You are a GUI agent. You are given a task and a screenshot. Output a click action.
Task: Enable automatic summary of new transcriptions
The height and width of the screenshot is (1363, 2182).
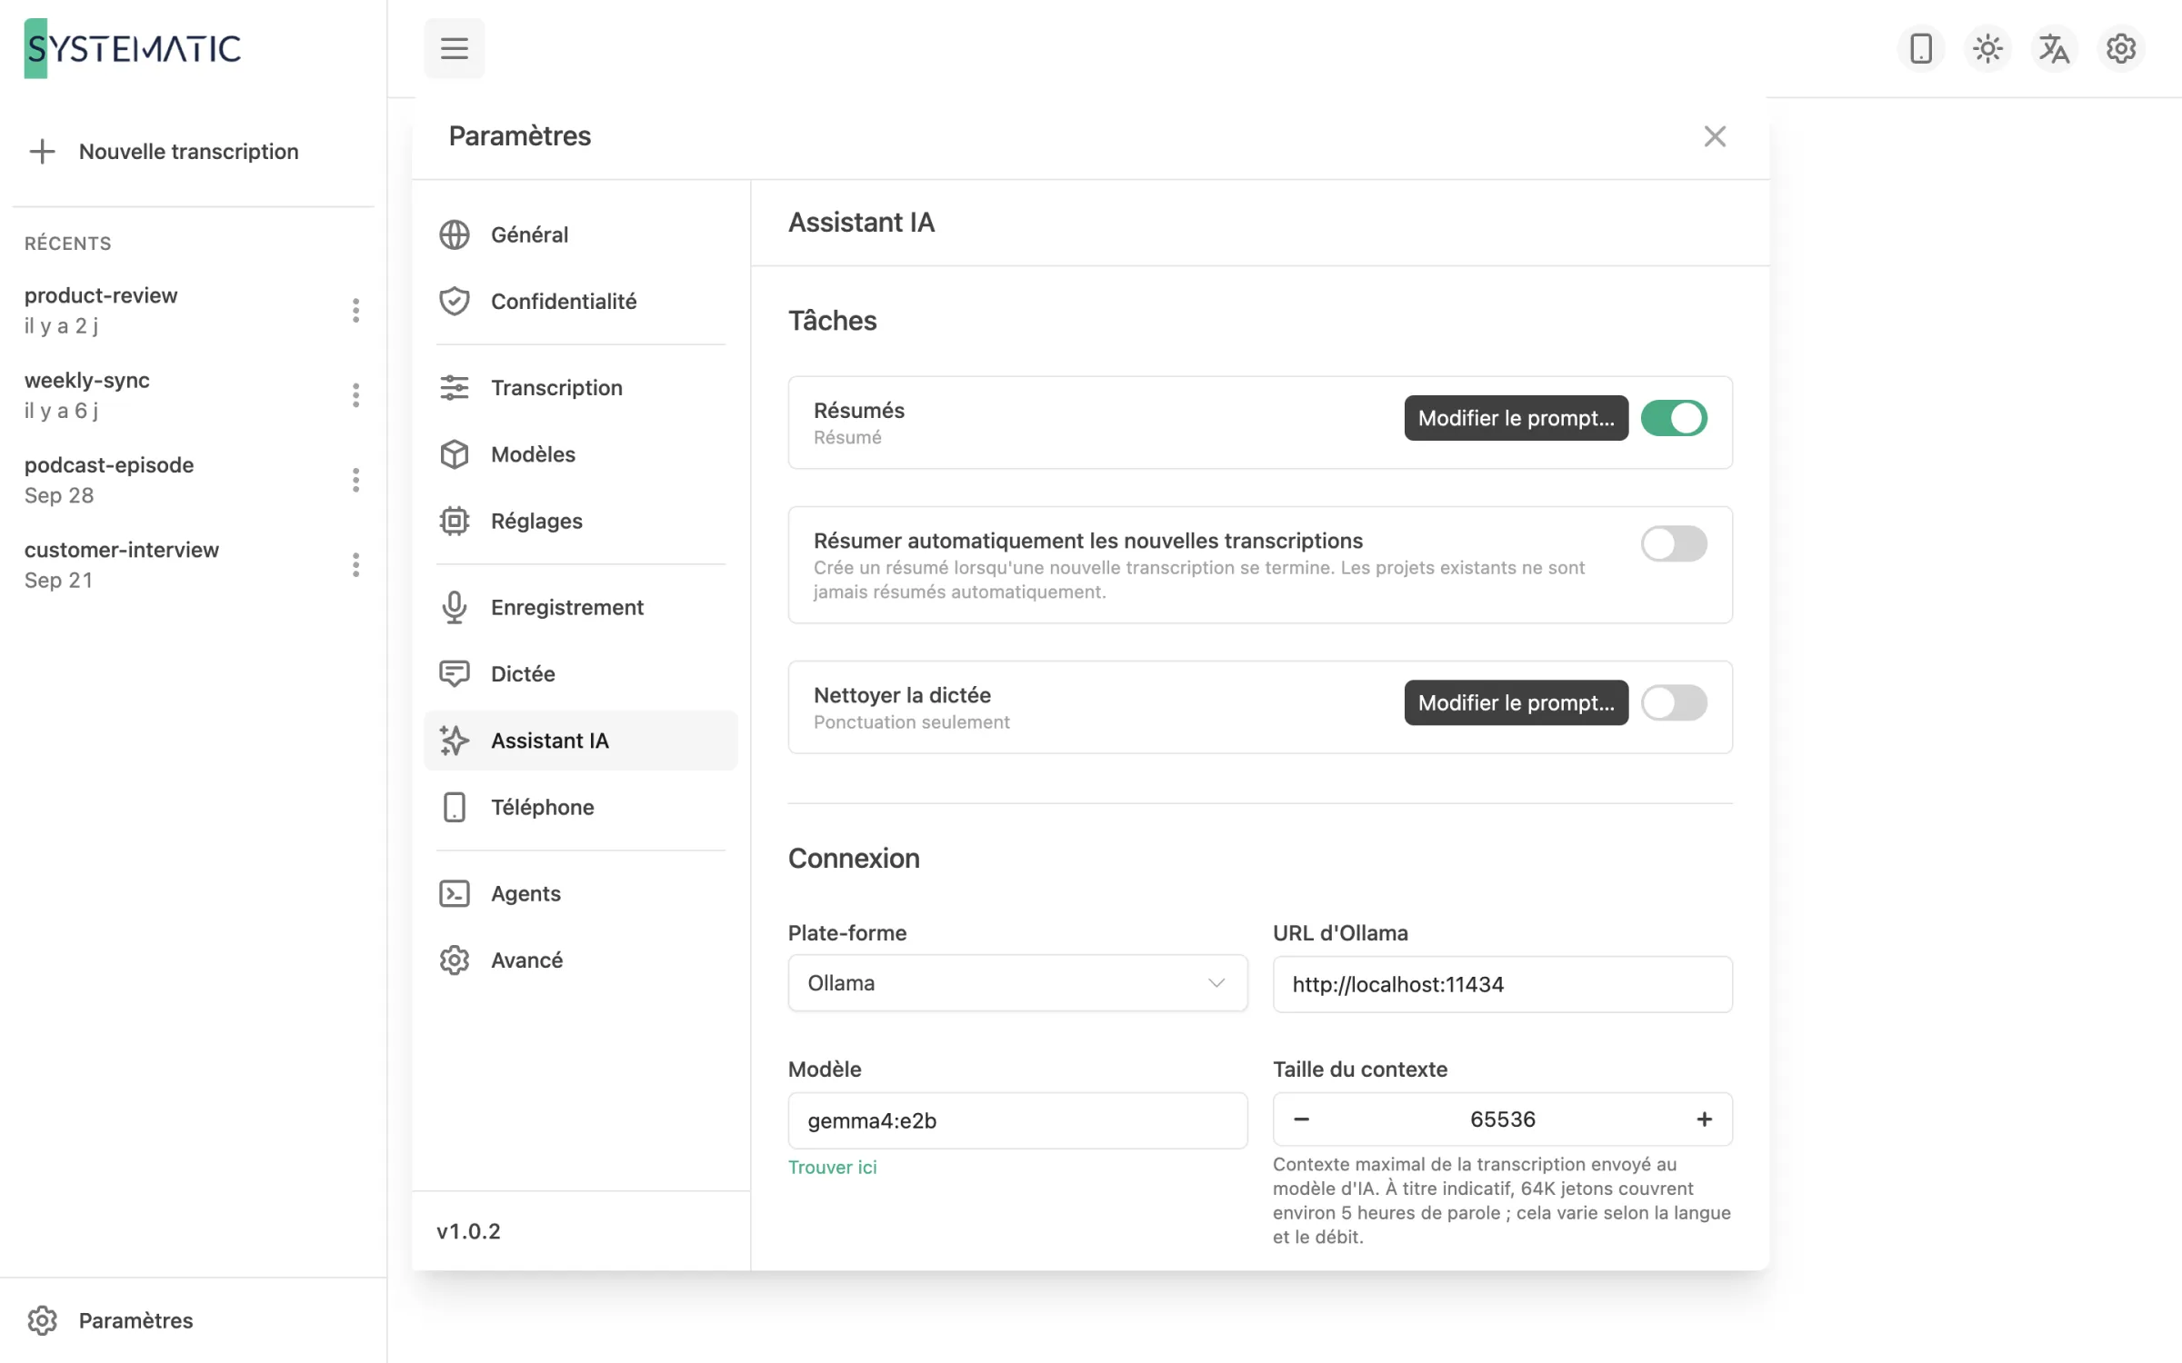tap(1674, 543)
